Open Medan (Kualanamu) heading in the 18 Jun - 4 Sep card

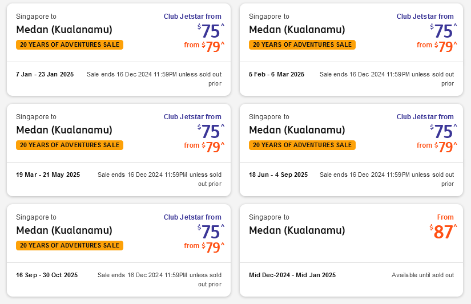point(297,130)
